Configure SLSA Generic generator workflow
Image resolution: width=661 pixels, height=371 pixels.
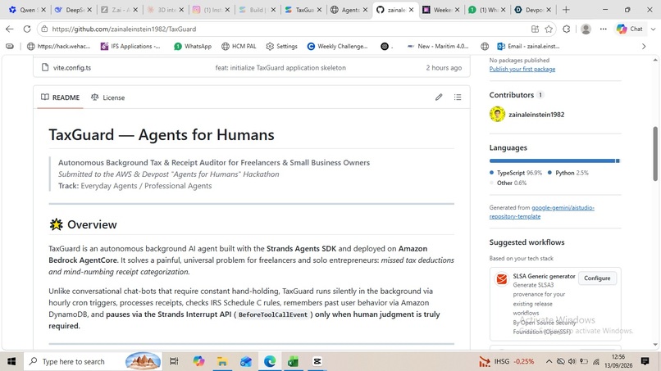coord(597,278)
